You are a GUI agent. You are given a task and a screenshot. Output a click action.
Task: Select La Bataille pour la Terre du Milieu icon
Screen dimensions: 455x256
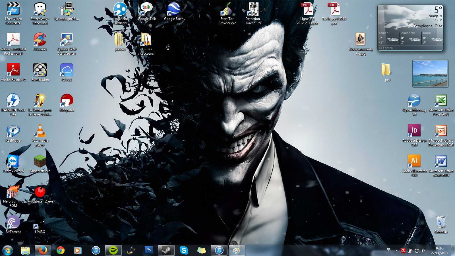(x=40, y=105)
